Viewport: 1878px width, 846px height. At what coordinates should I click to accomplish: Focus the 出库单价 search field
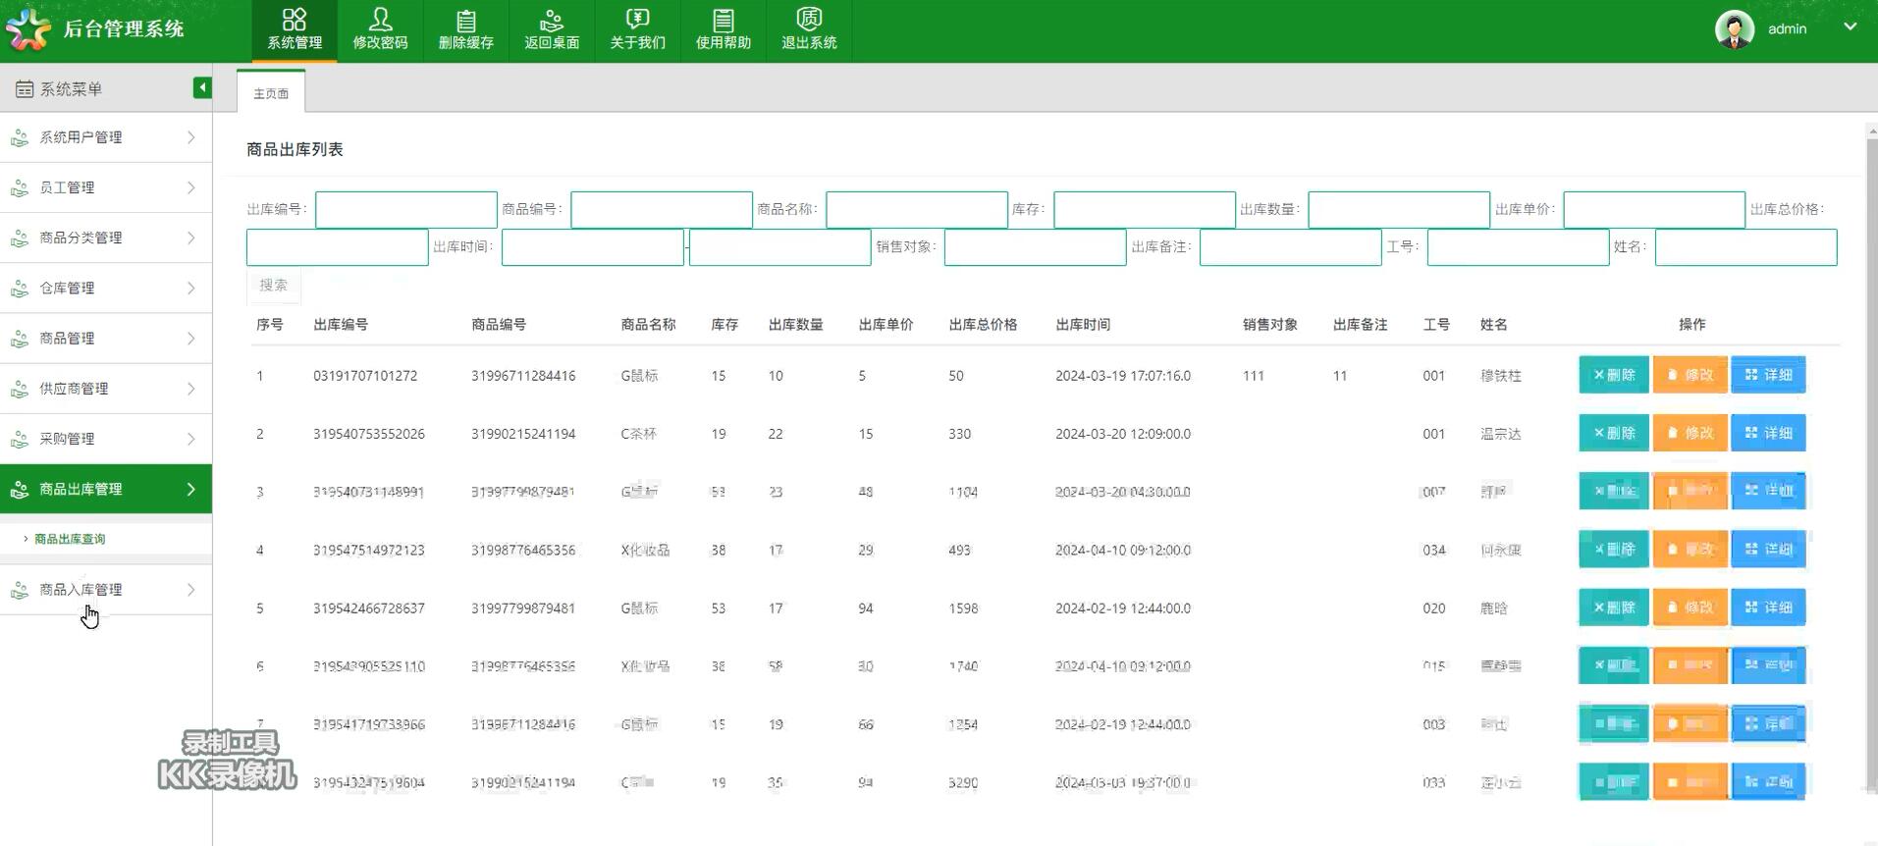[1654, 209]
